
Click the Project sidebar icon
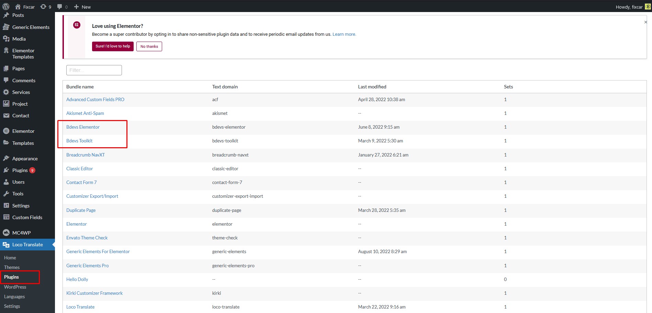[6, 104]
